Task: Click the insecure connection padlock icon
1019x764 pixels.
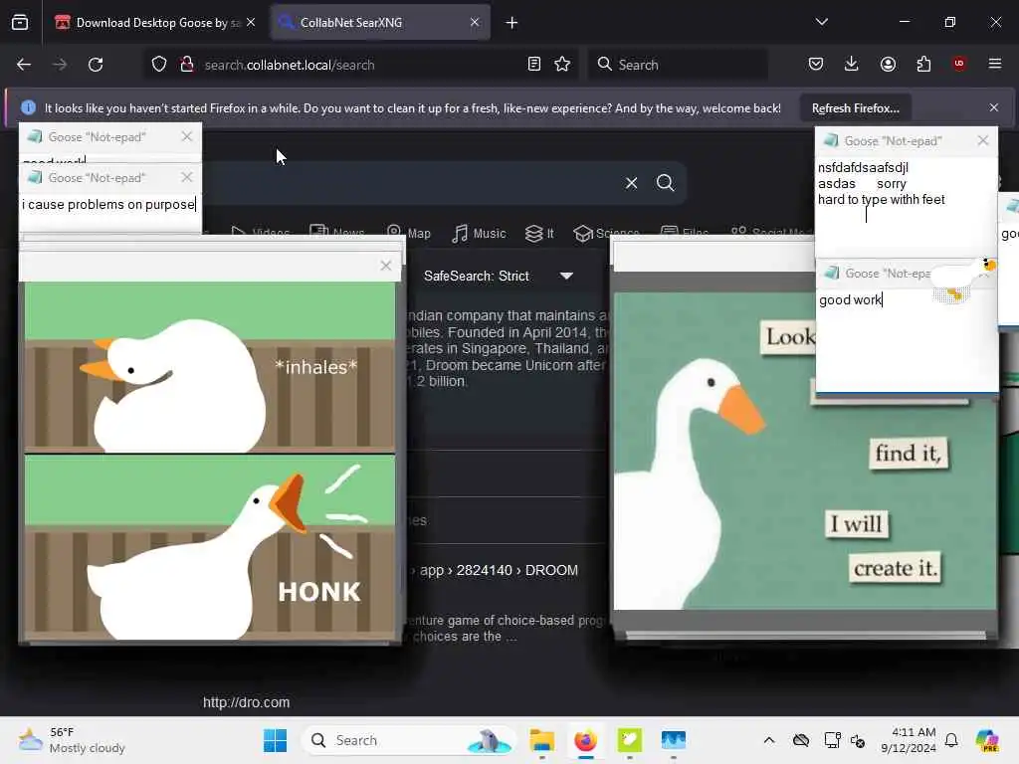Action: coord(187,65)
